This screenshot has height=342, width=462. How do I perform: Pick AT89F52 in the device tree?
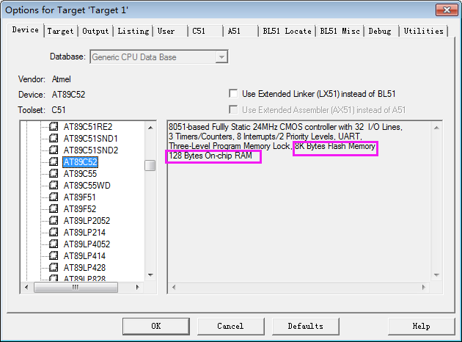click(x=80, y=209)
